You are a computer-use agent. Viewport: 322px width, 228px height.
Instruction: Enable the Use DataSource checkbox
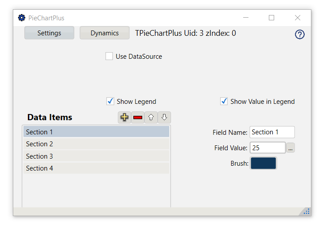point(109,57)
